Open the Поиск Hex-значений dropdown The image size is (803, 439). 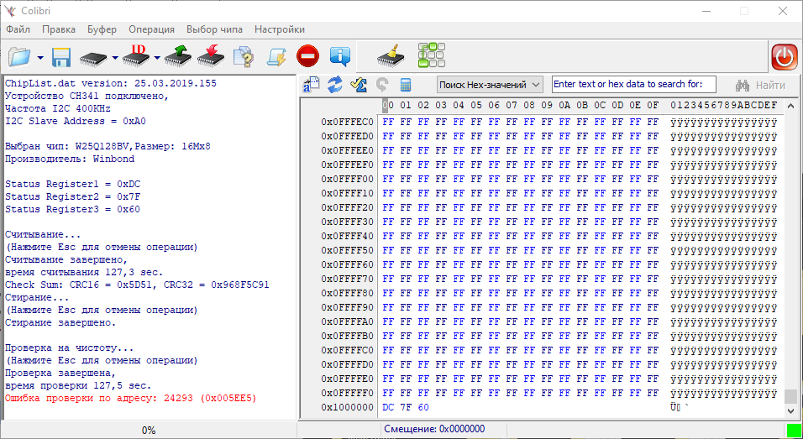pos(490,85)
